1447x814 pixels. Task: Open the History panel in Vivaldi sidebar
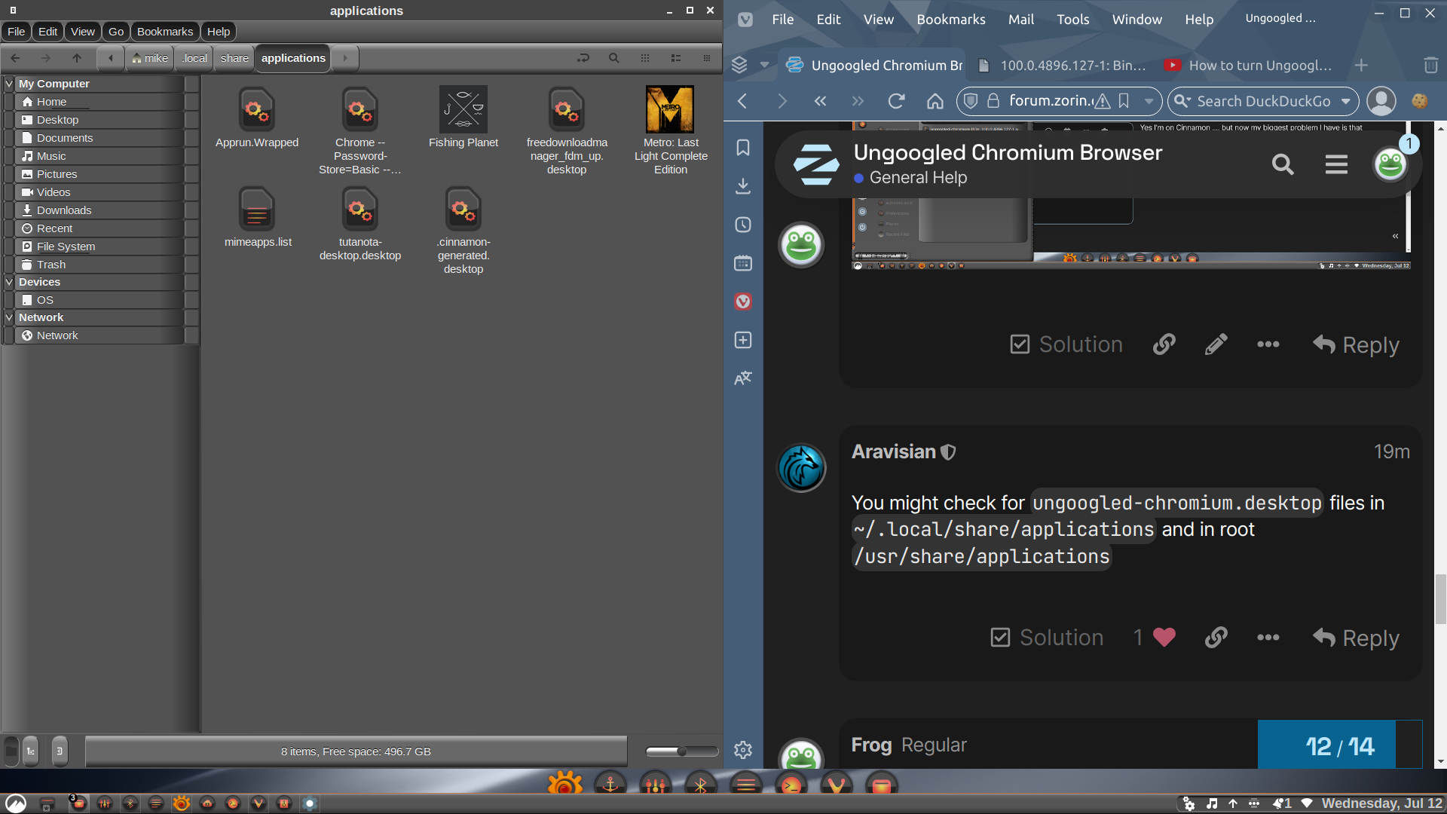coord(743,225)
